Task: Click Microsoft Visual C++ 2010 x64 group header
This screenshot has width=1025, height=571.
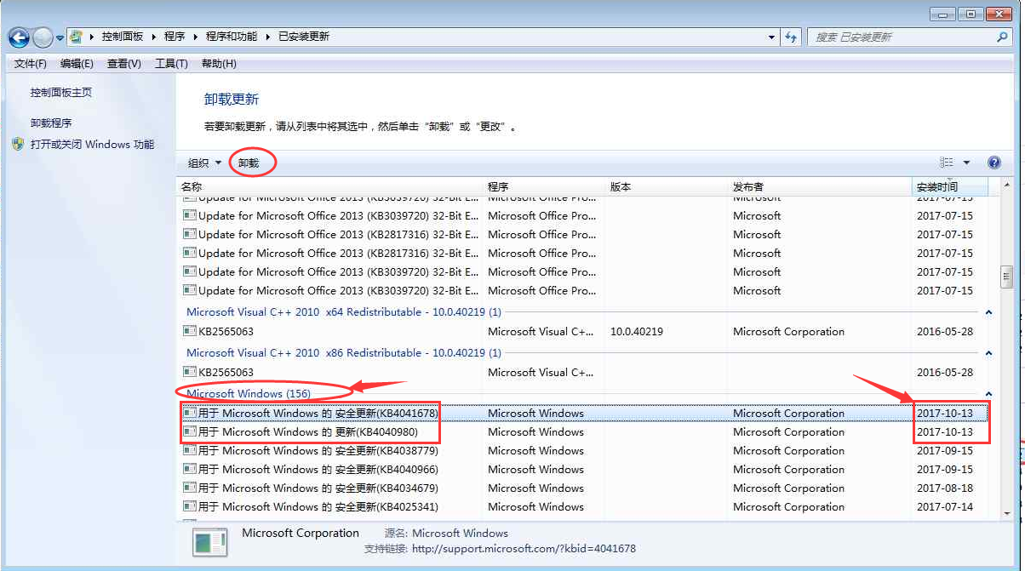Action: (x=343, y=312)
